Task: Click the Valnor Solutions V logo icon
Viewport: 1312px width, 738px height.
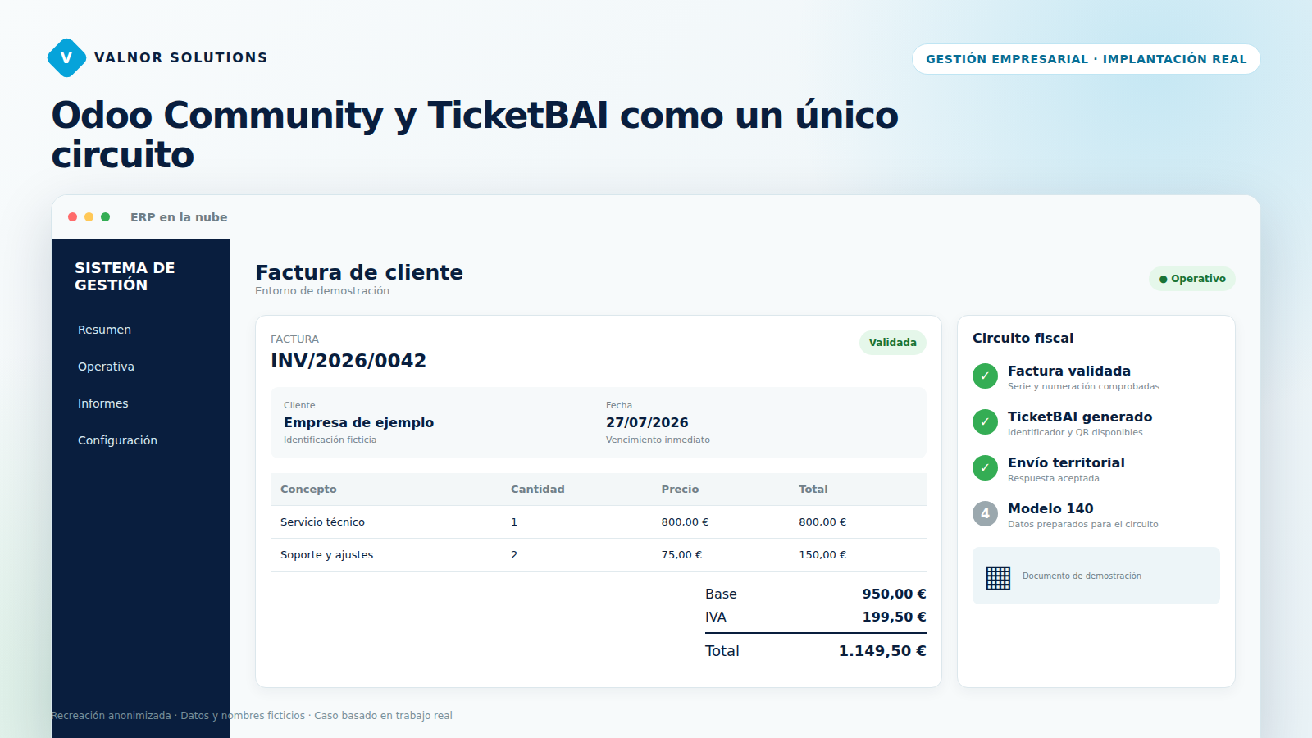Action: pos(66,57)
